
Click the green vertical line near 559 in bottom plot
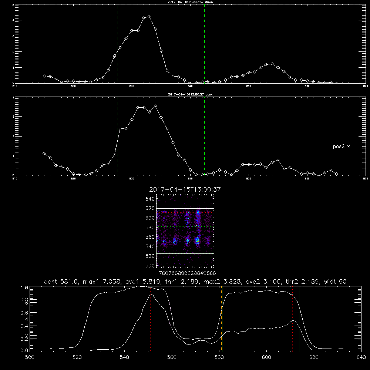pyautogui.click(x=170, y=319)
